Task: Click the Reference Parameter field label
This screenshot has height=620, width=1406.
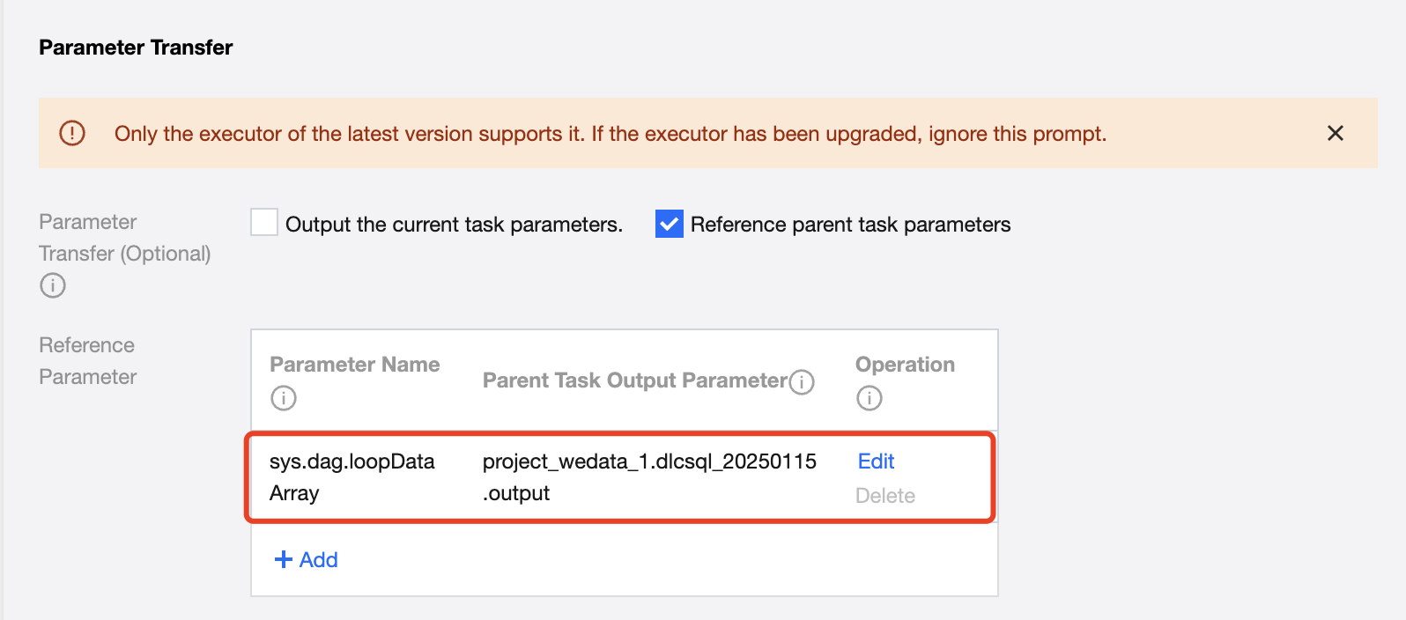Action: 87,361
